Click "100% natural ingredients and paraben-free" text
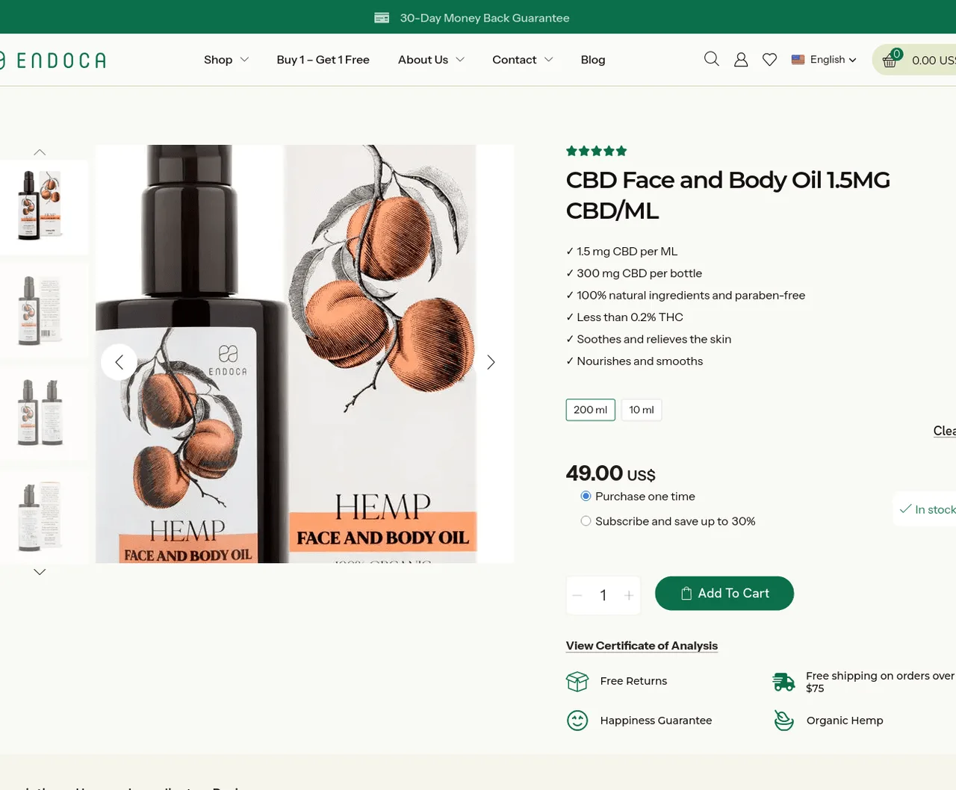 pyautogui.click(x=691, y=296)
